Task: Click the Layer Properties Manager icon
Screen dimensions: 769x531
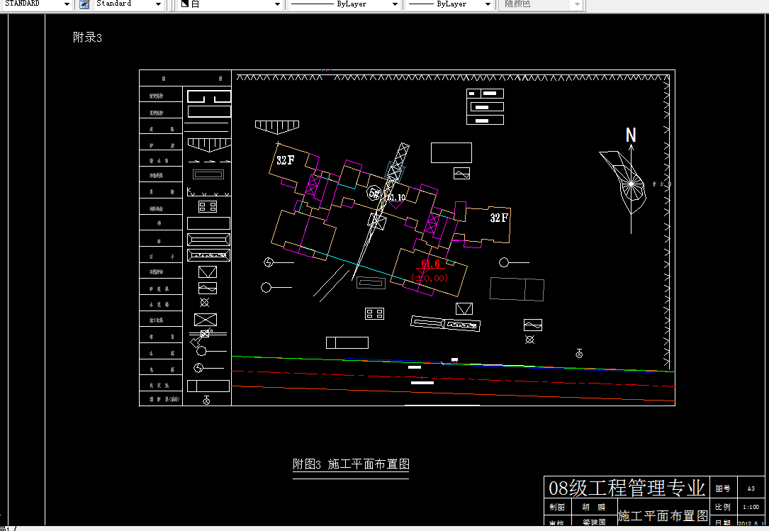Action: pos(84,4)
